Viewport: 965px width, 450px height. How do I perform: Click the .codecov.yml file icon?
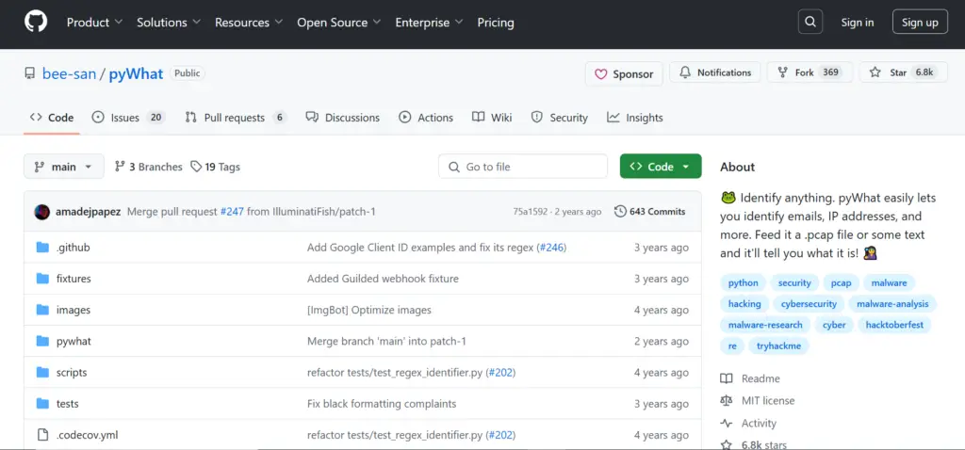pyautogui.click(x=42, y=435)
